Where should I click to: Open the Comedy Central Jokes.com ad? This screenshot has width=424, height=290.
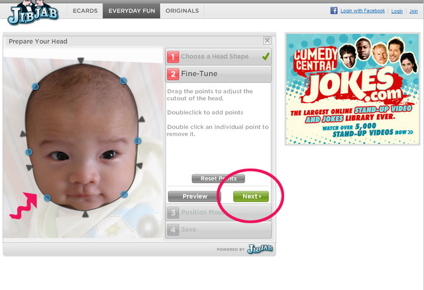click(x=352, y=89)
